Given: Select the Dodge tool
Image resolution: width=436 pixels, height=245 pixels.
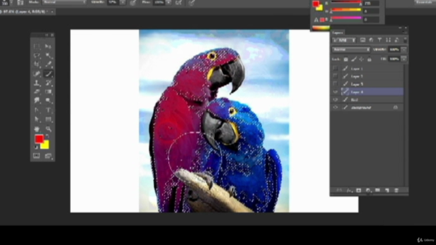Looking at the screenshot, I should click(48, 100).
